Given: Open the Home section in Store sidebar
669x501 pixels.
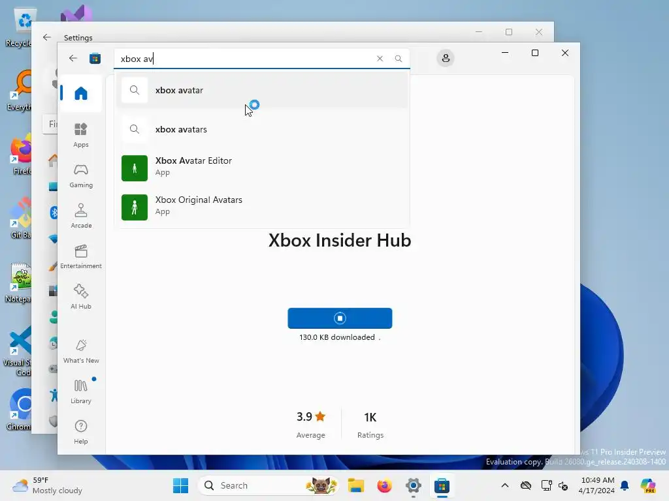Looking at the screenshot, I should (80, 93).
